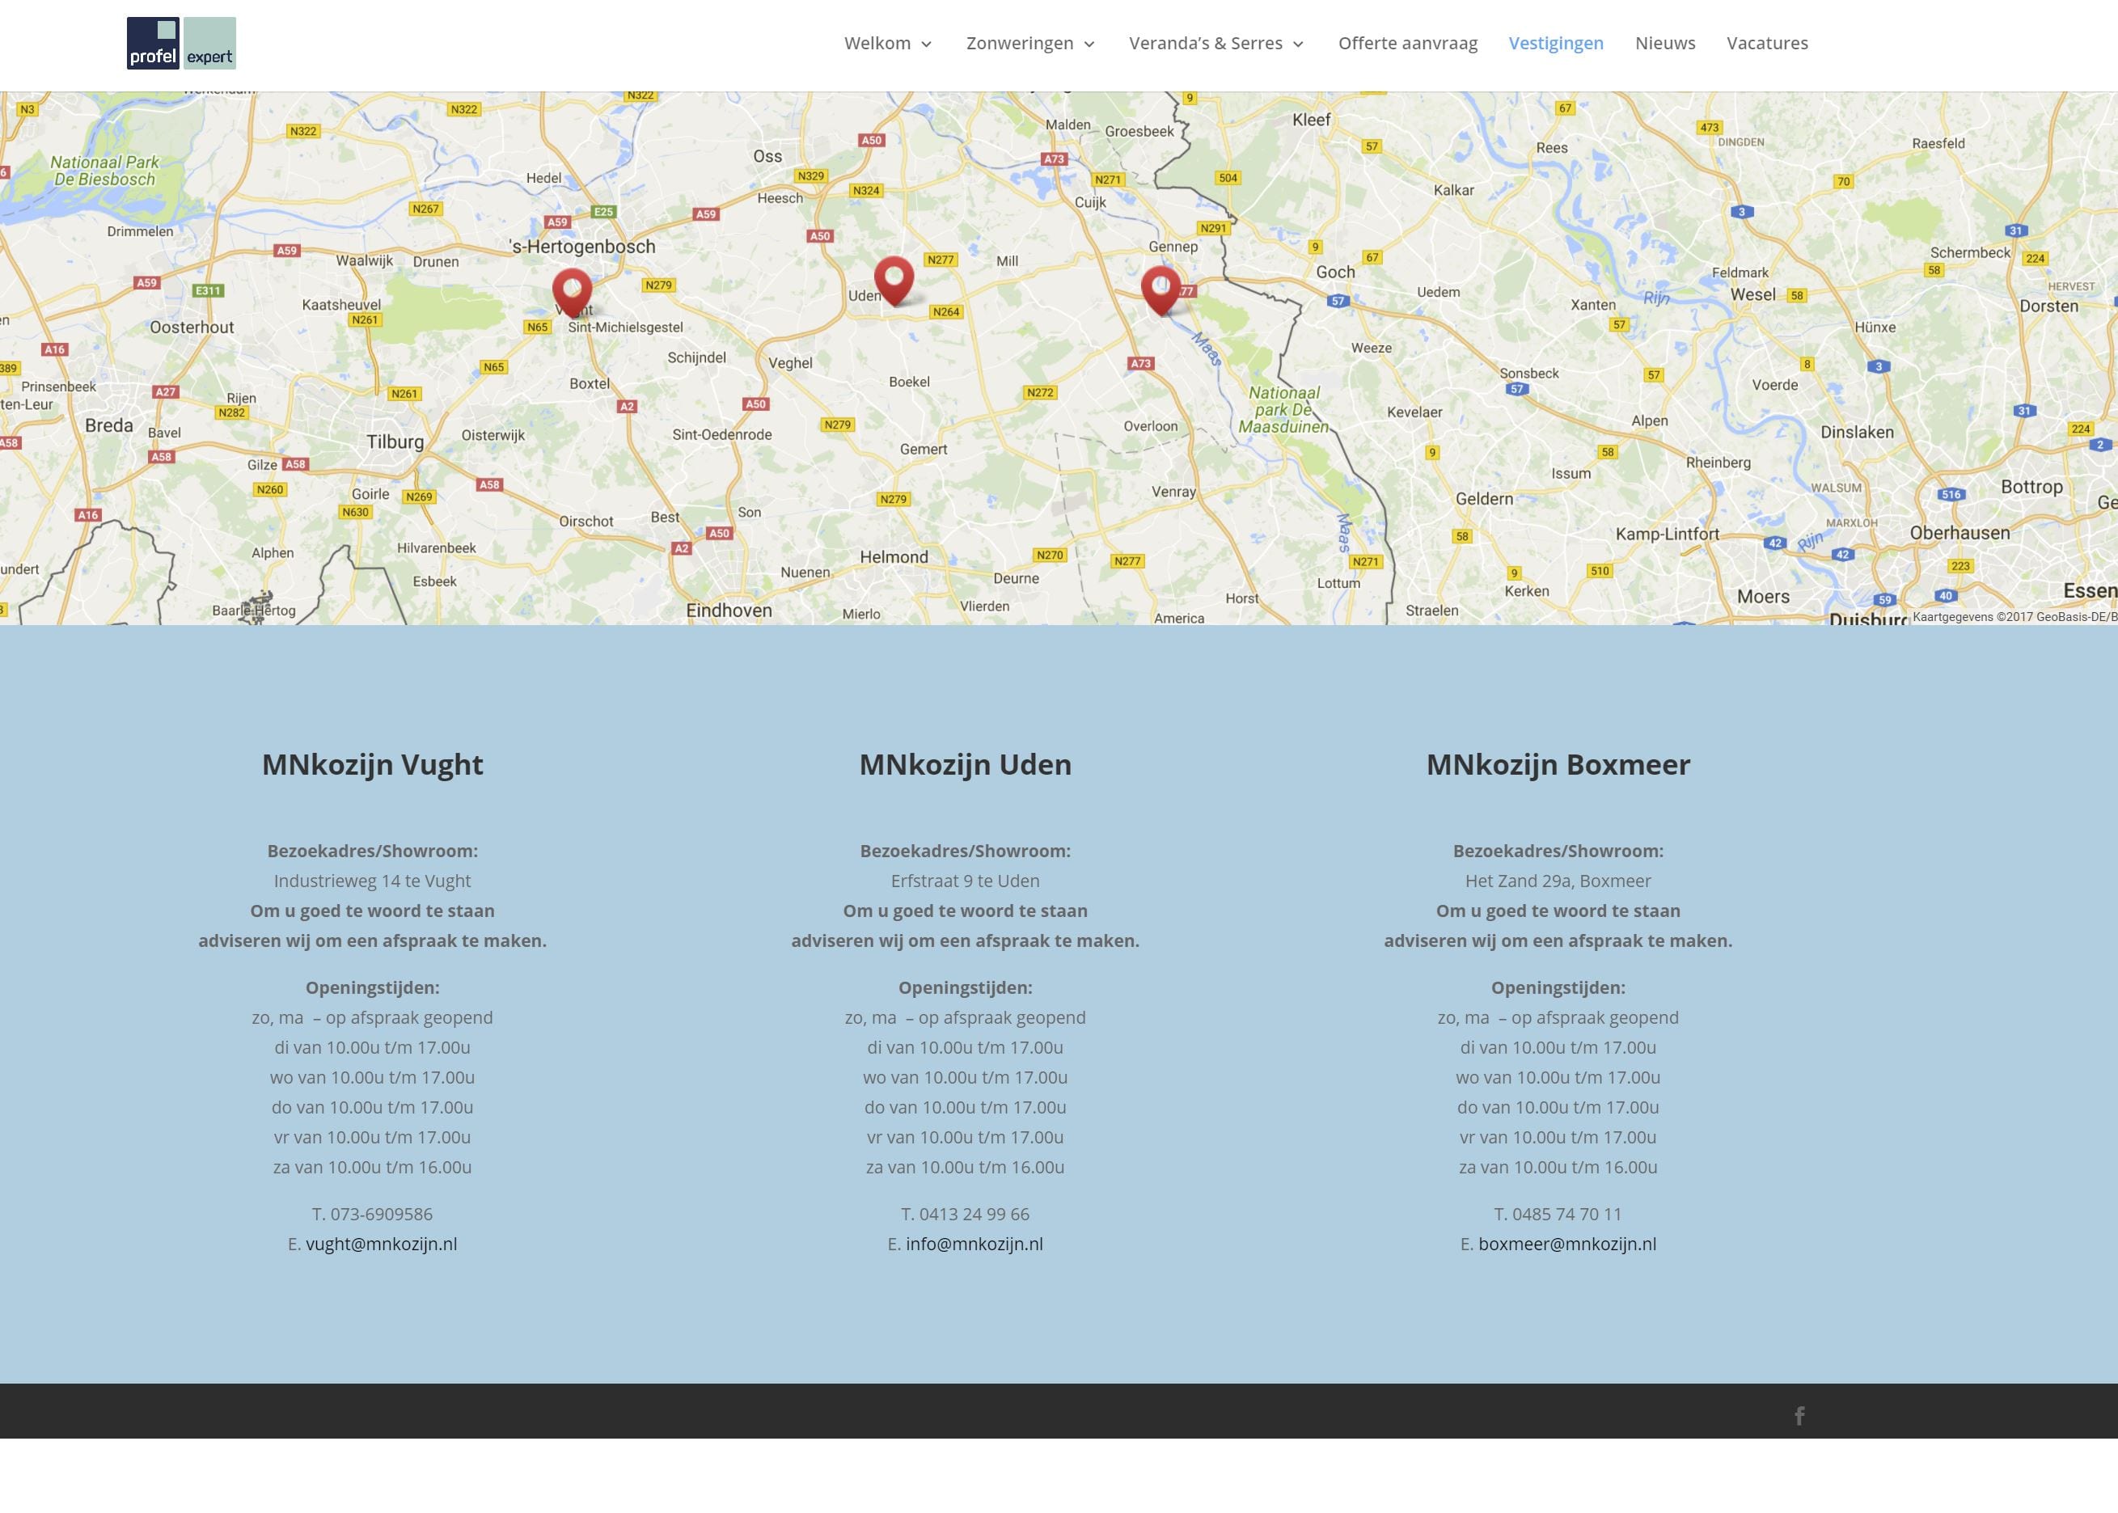Click the address Het Zand 29a, Boxmeer
The height and width of the screenshot is (1513, 2118).
pos(1558,881)
